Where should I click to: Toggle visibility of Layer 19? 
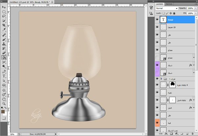[157, 27]
